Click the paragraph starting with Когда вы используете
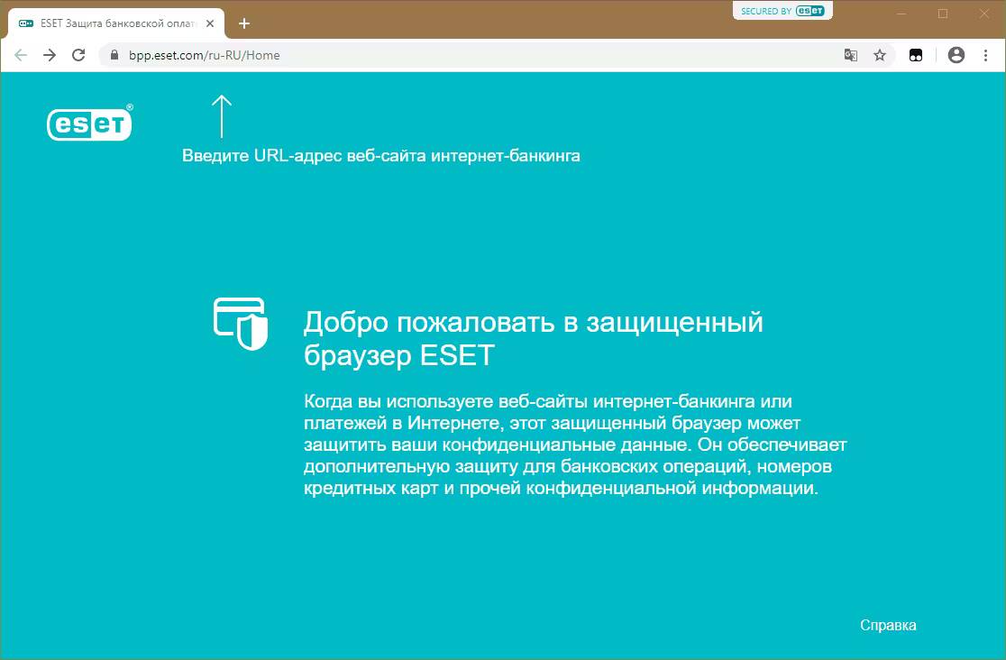1006x660 pixels. (x=575, y=445)
